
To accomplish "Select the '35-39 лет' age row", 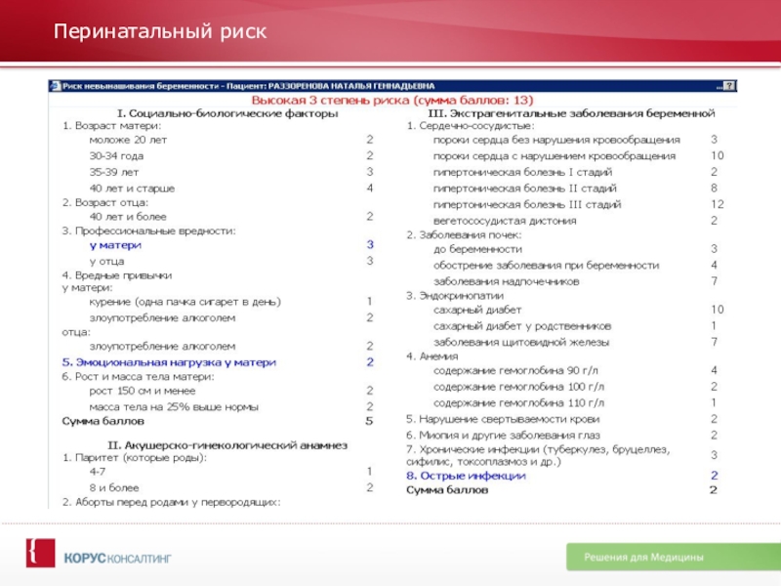I will [114, 172].
